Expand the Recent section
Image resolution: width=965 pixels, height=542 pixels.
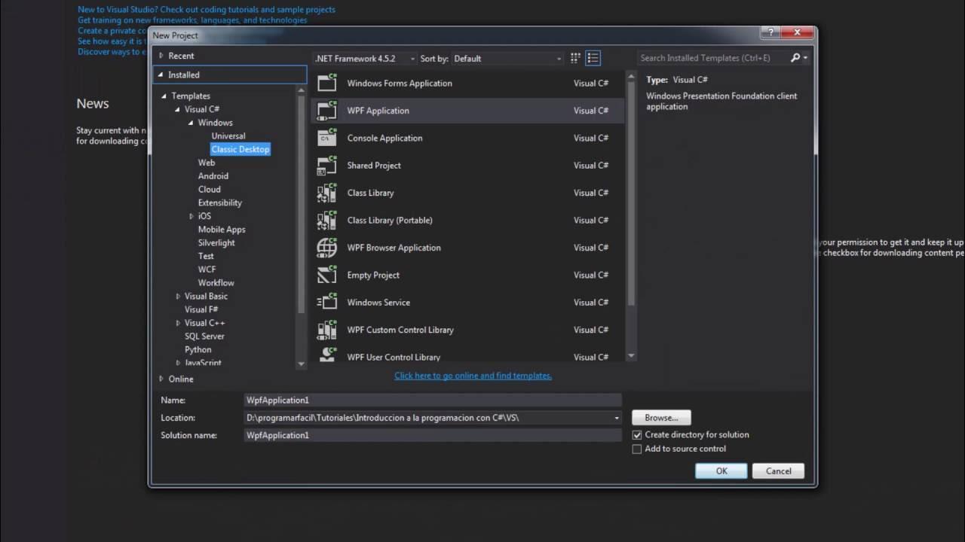(x=161, y=56)
